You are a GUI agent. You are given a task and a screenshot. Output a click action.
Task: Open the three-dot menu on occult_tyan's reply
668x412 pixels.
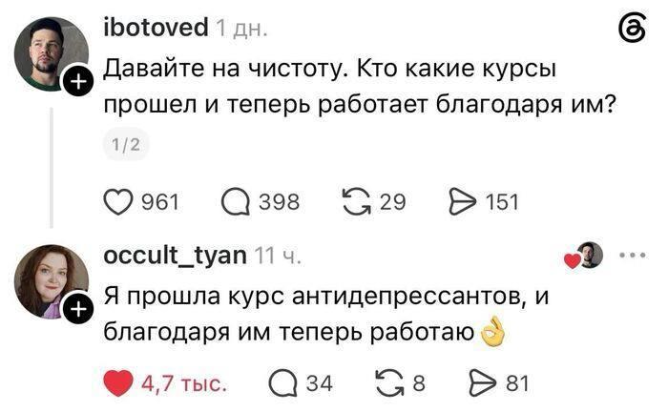coord(633,256)
